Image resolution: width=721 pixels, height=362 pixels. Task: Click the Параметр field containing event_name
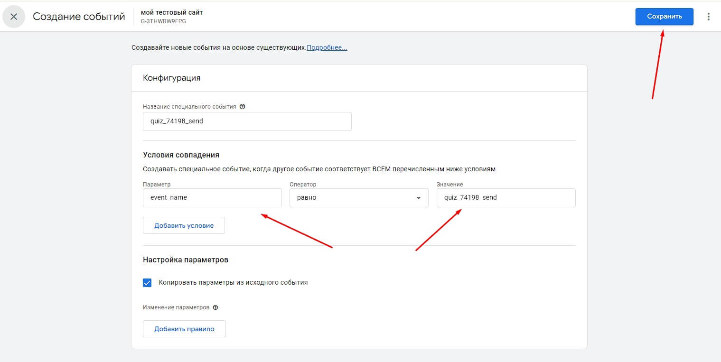point(212,198)
